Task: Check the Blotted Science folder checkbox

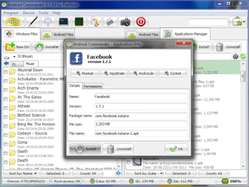Action: pos(6,117)
